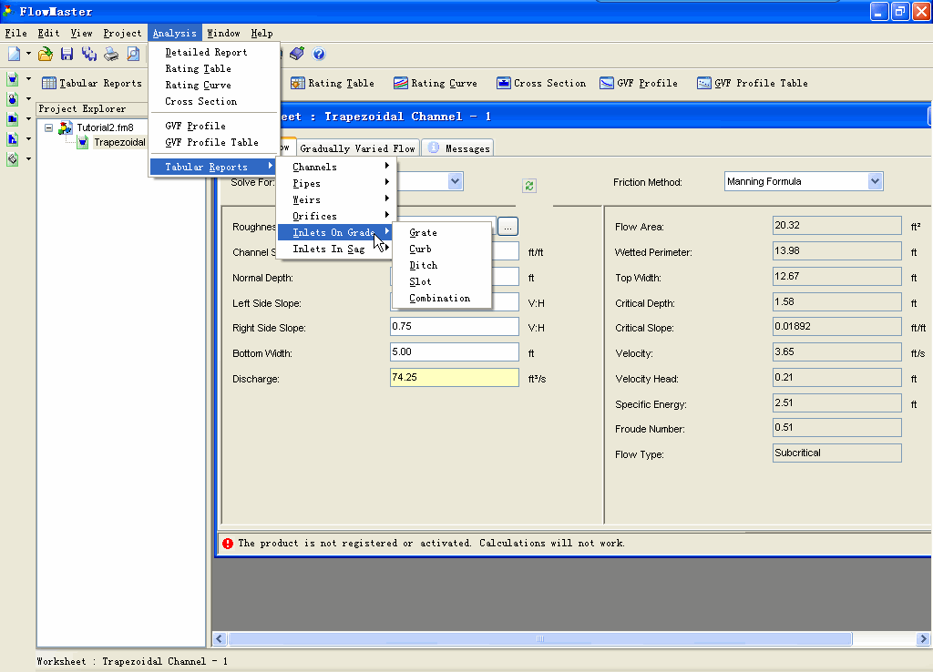
Task: Open the Pipes submenu
Action: 334,183
